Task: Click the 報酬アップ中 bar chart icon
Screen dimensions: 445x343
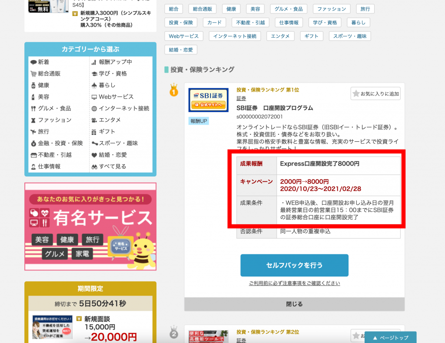Action: click(94, 62)
